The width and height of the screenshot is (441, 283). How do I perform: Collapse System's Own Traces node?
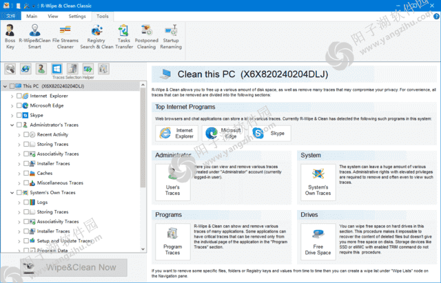12,193
